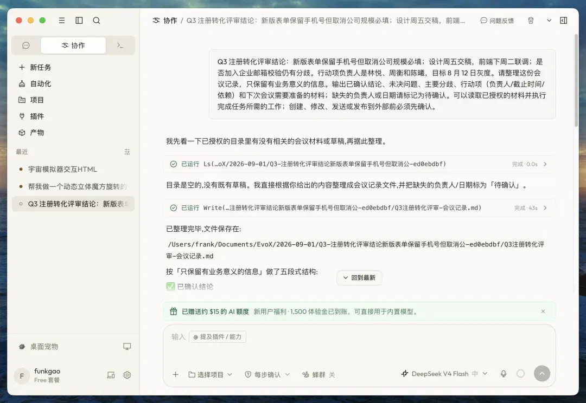Screen dimensions: 586x403
Task: Click 问题反馈 feedback button
Action: pyautogui.click(x=497, y=21)
